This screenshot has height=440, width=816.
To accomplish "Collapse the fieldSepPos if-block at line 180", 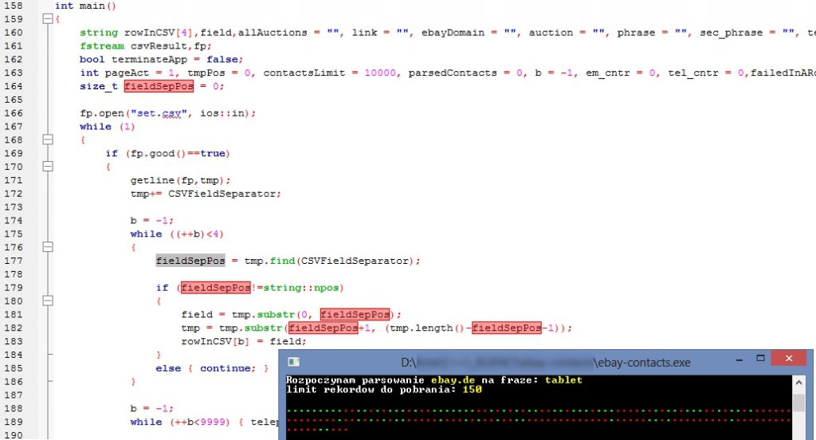I will click(x=46, y=301).
